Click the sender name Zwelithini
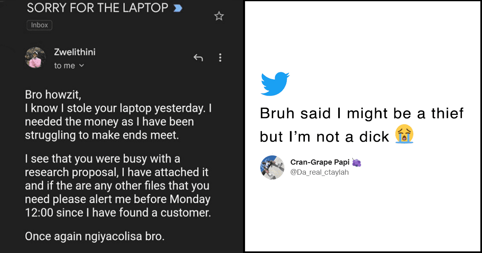The width and height of the screenshot is (482, 253). [74, 52]
